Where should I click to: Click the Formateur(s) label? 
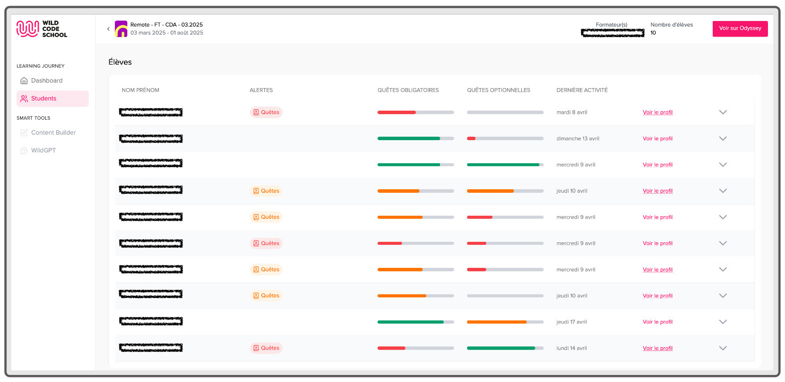(x=612, y=25)
